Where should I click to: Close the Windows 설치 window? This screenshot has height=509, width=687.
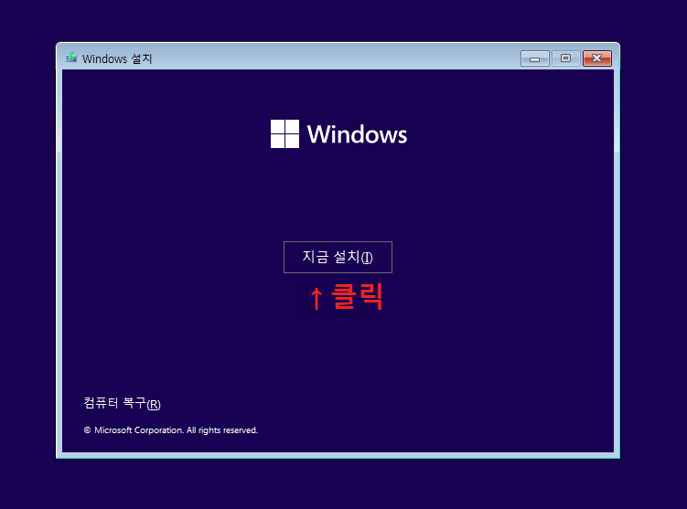[596, 58]
